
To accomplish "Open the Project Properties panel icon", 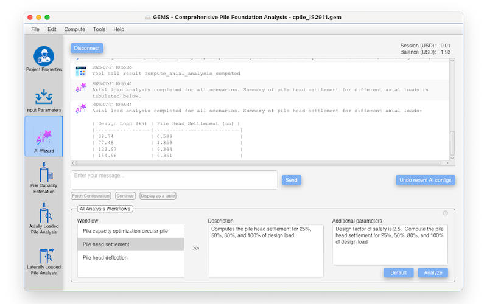I will tap(44, 57).
